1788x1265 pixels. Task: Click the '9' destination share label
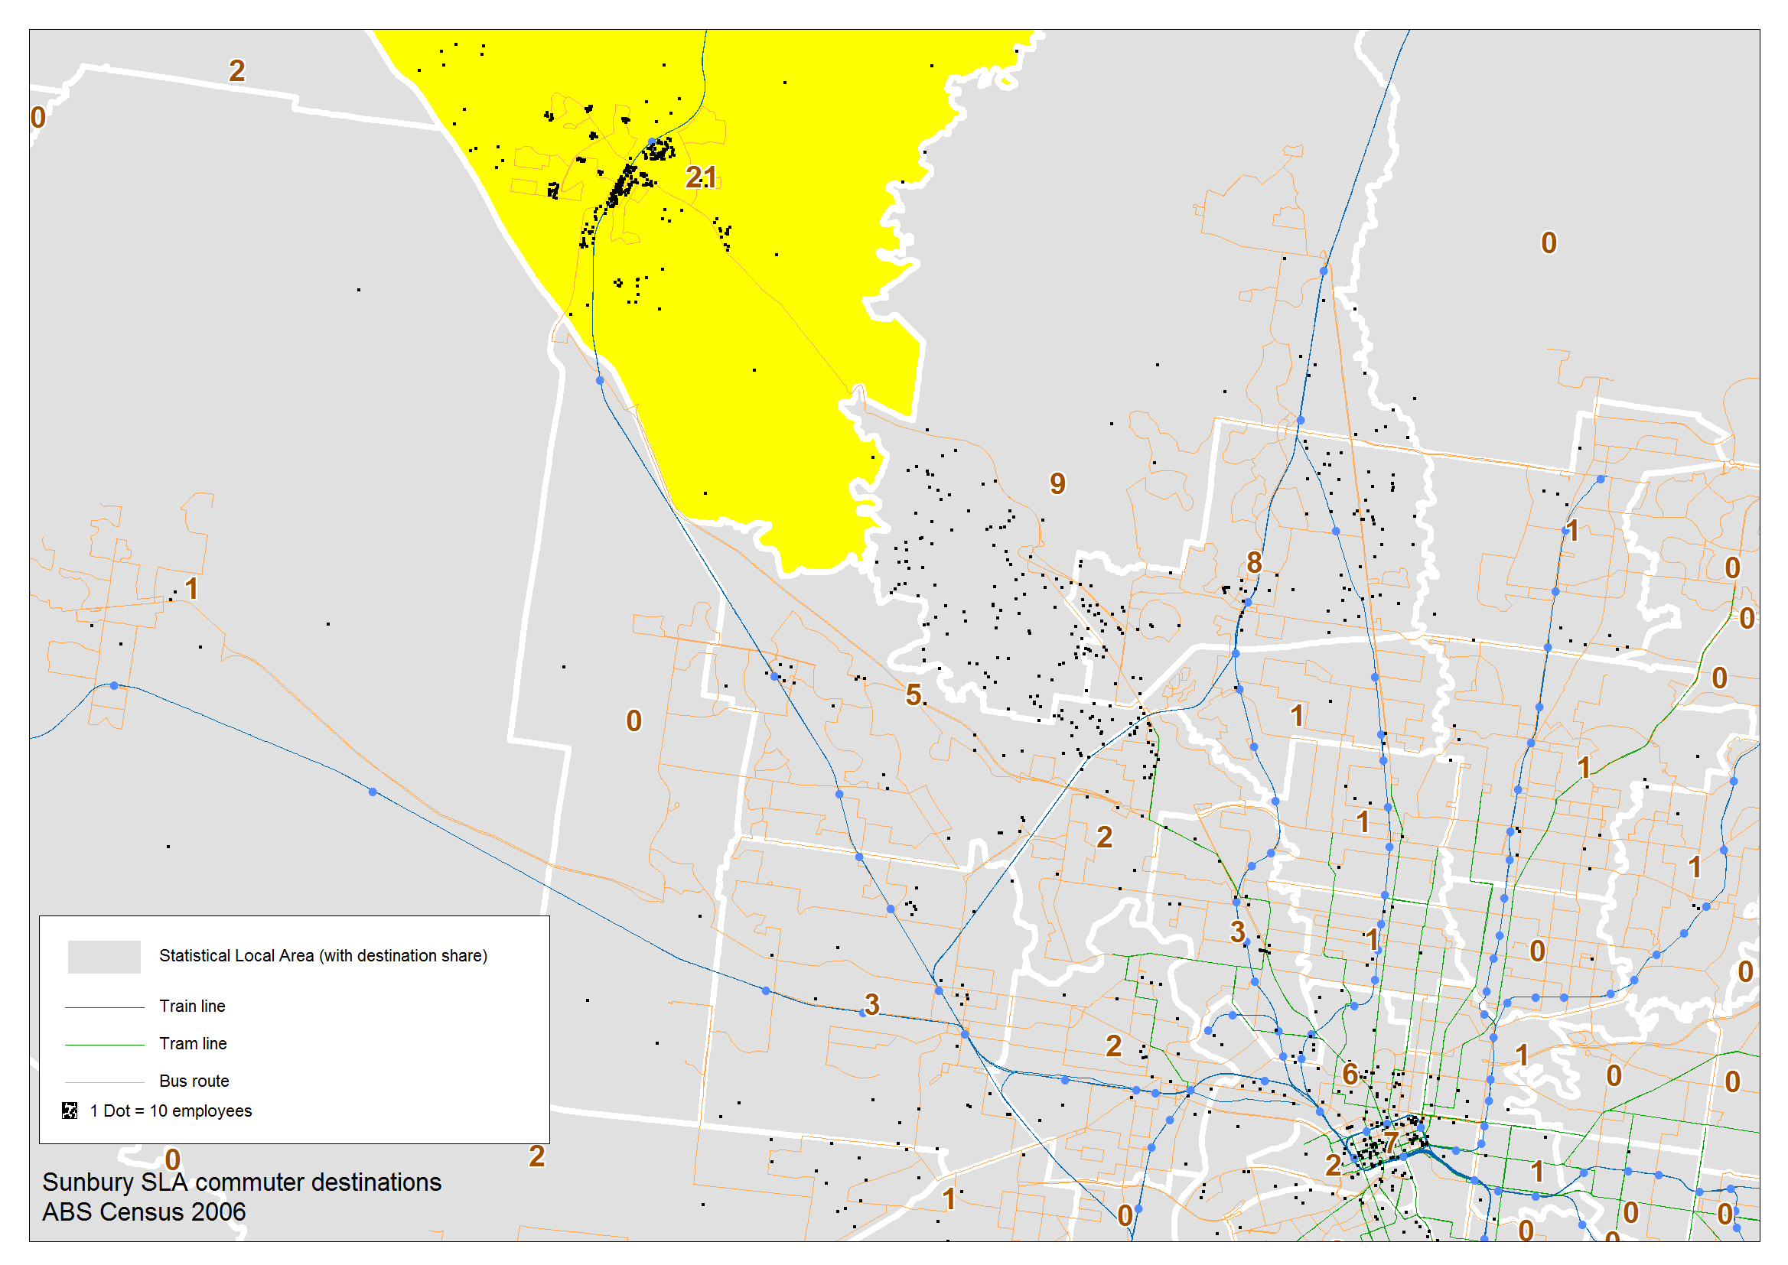[x=1057, y=483]
